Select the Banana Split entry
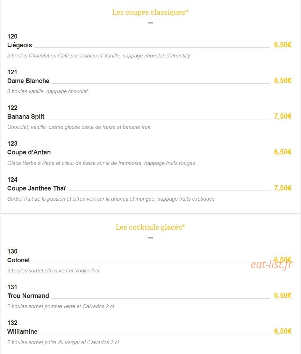The height and width of the screenshot is (354, 301). pyautogui.click(x=26, y=117)
